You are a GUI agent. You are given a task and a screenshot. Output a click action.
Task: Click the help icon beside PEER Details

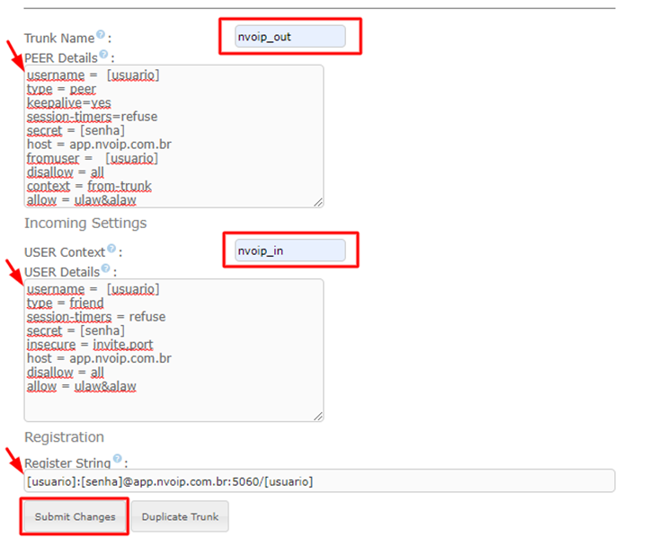click(105, 55)
